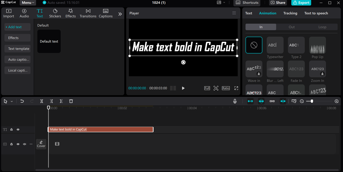Open Text template in sidebar

tap(17, 49)
